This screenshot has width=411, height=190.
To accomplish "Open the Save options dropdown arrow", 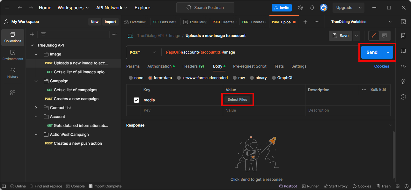I will (356, 36).
